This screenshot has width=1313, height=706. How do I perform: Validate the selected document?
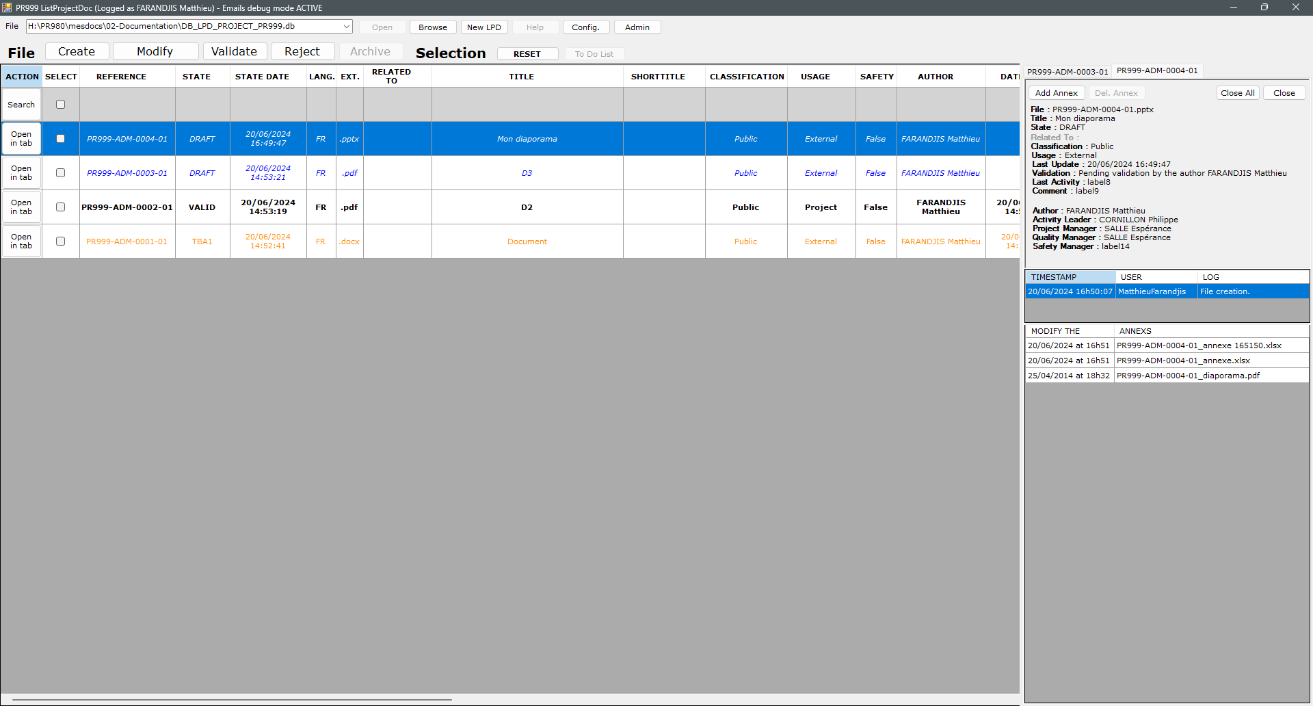click(x=234, y=51)
